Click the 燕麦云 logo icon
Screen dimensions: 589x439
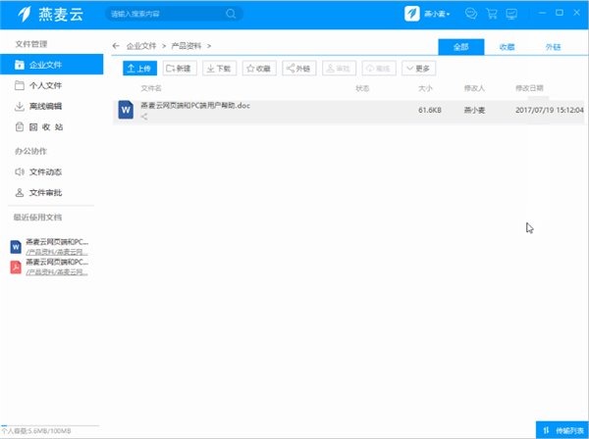coord(25,15)
